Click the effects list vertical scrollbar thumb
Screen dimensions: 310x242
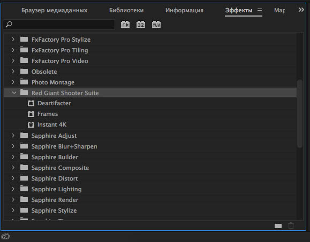(300, 113)
